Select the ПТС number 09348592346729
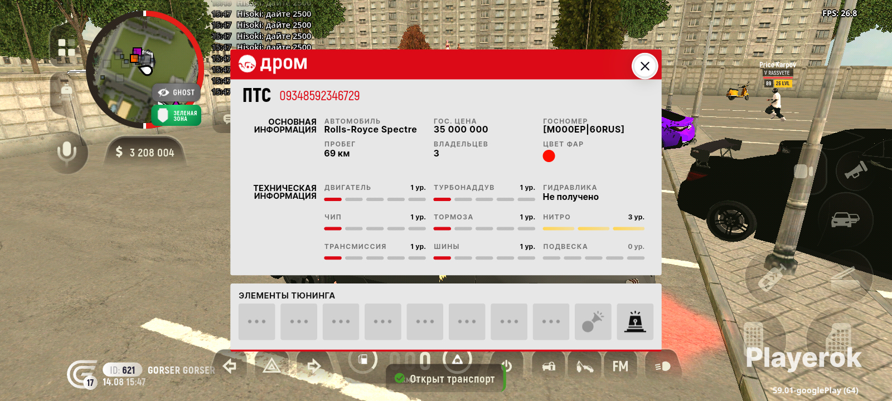The image size is (892, 401). click(319, 96)
